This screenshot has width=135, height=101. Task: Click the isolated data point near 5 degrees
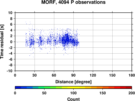[x=18, y=42]
